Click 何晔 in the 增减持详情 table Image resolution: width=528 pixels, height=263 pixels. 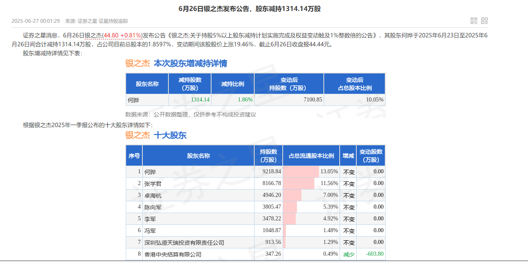coord(133,100)
